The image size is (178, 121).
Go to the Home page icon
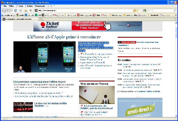click(x=26, y=10)
